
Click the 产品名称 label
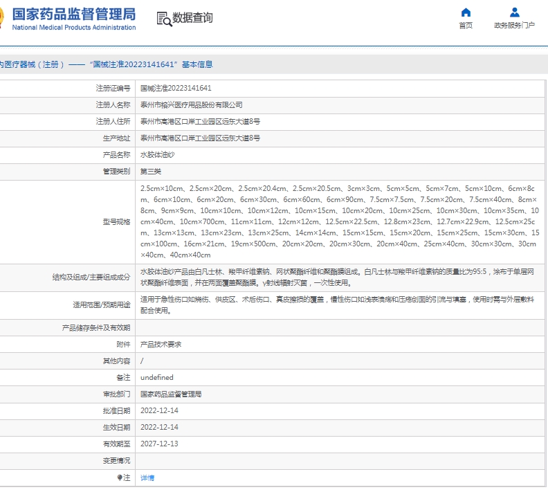[116, 155]
